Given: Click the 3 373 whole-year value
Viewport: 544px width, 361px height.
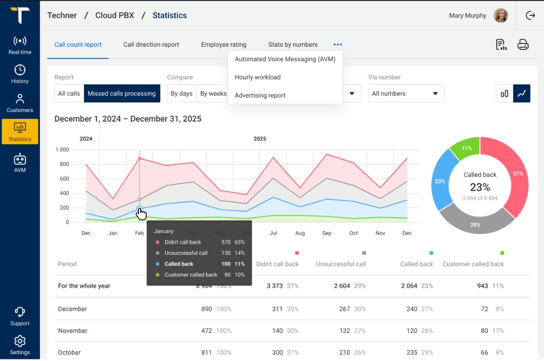Looking at the screenshot, I should point(275,286).
